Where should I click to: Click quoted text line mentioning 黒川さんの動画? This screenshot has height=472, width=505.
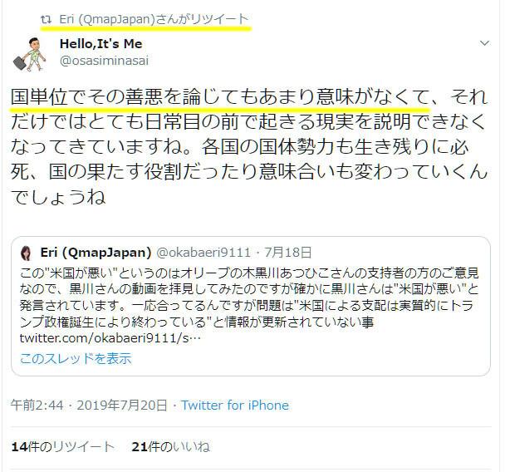click(x=249, y=289)
